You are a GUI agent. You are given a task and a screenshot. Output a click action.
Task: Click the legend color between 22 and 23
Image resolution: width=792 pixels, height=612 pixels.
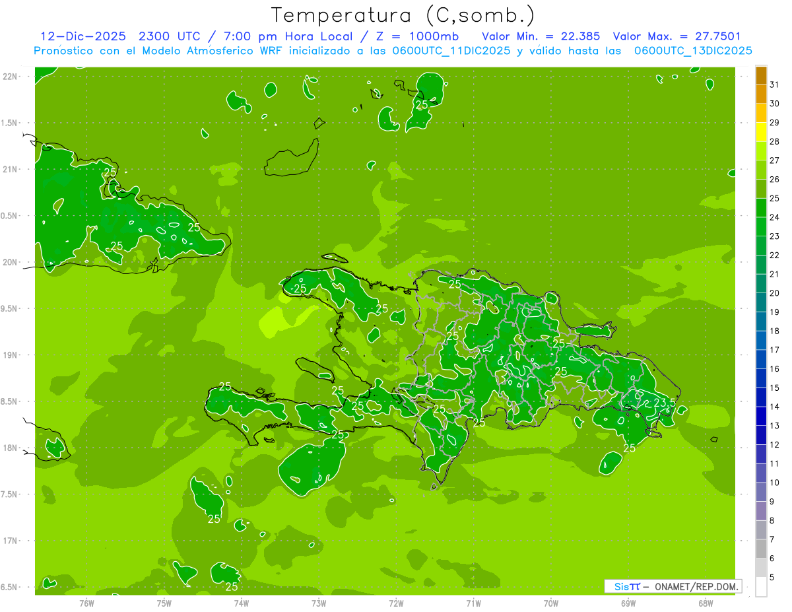761,246
